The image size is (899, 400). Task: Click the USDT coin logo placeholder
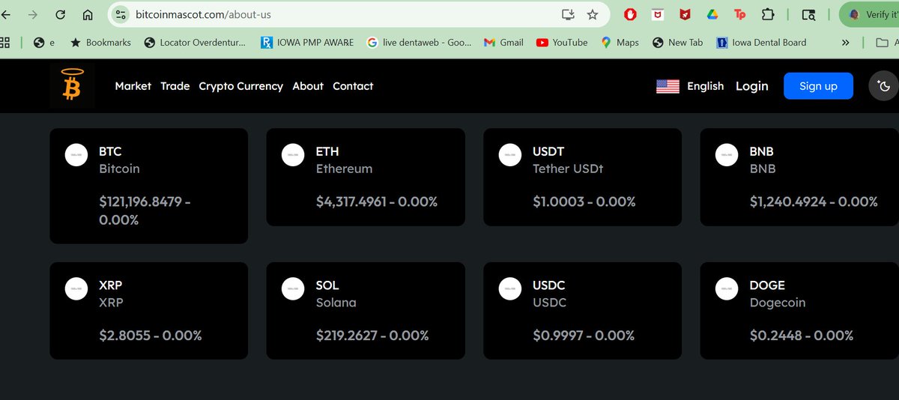tap(511, 155)
